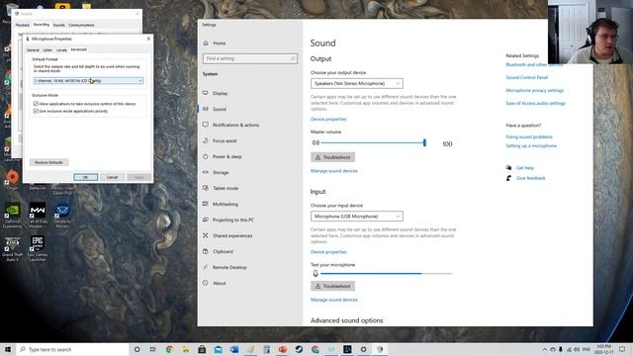Toggle allow applications exclusive control checkbox
This screenshot has height=356, width=633.
coord(36,104)
